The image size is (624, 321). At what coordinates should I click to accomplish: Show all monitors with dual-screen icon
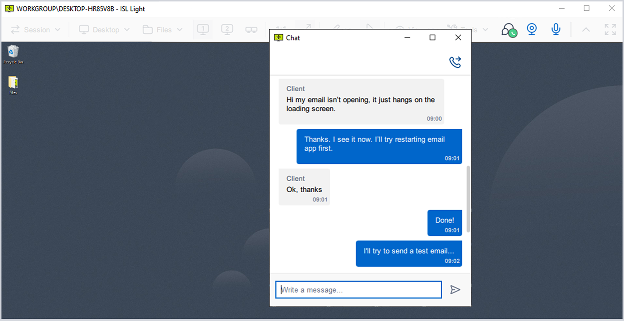[x=251, y=30]
